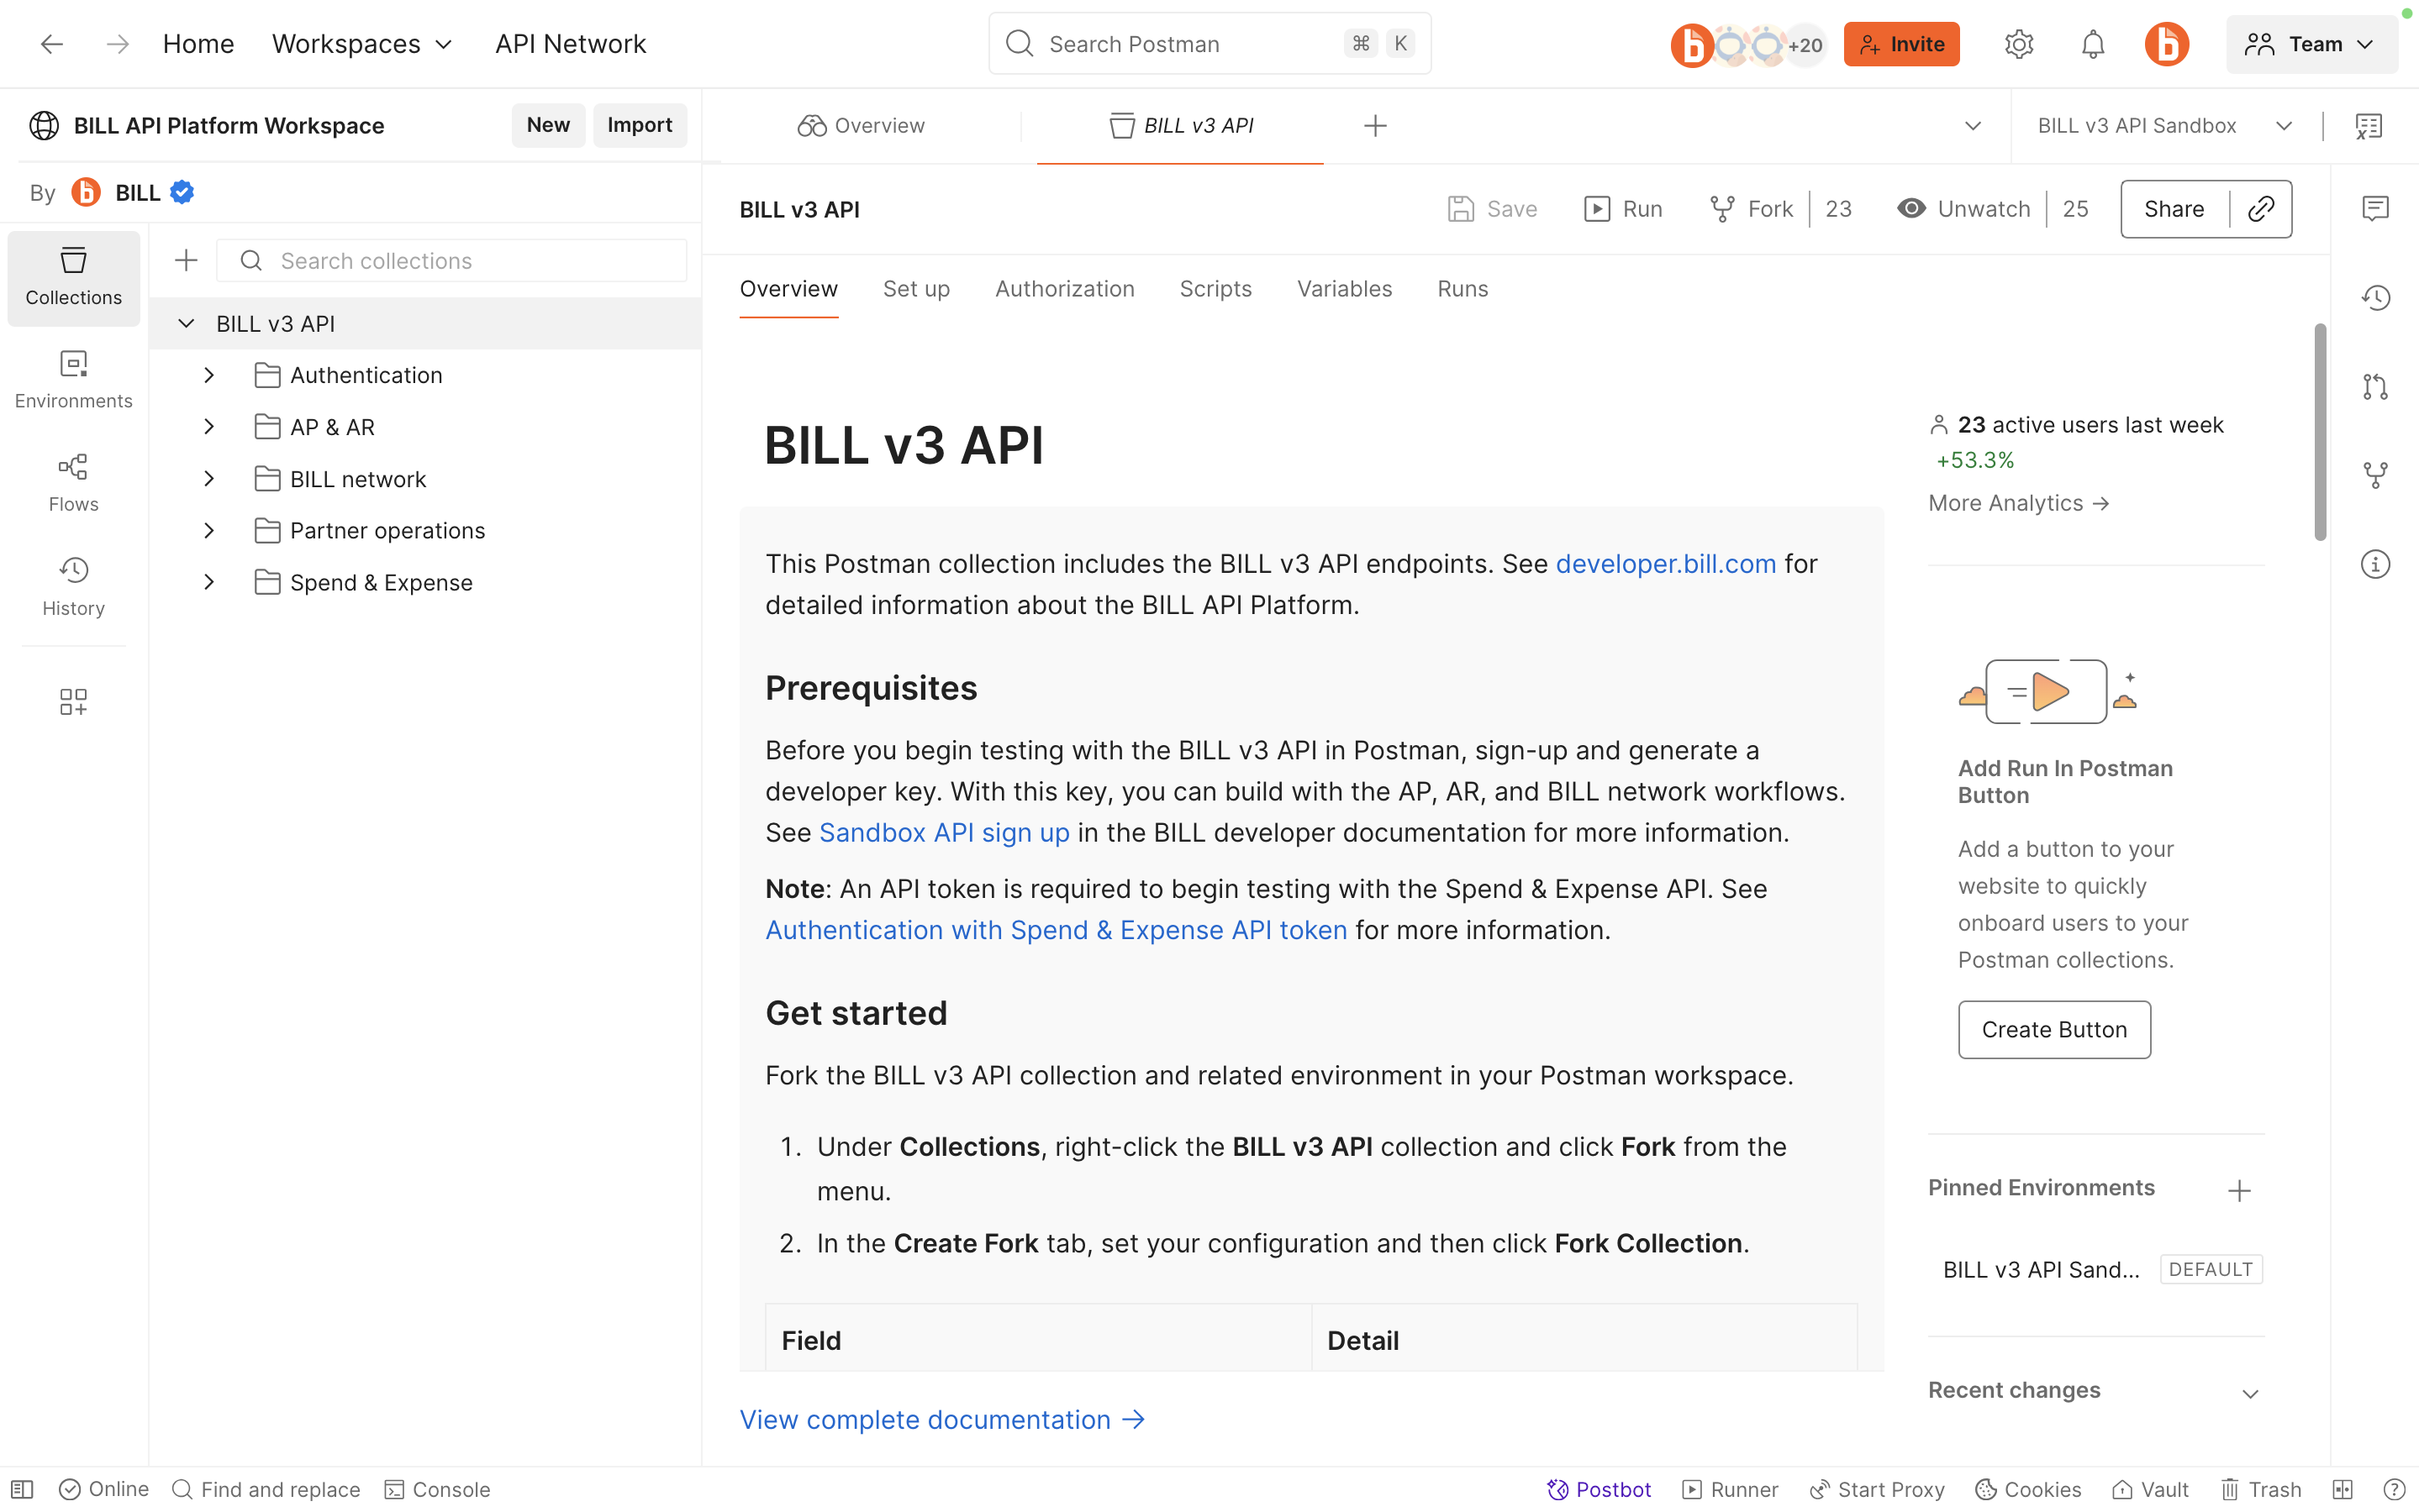Focus the Search collections field
2419x1512 pixels.
(451, 261)
